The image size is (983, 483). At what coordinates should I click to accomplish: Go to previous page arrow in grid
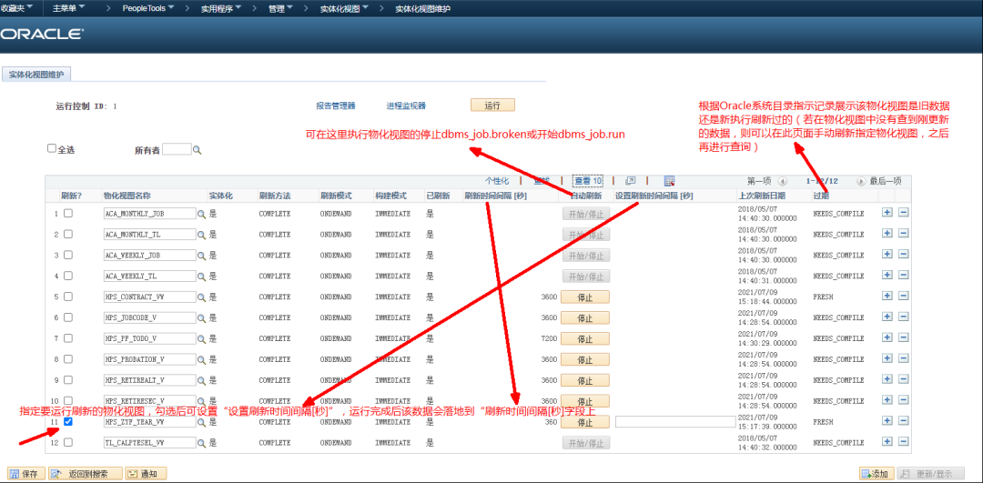click(x=783, y=181)
